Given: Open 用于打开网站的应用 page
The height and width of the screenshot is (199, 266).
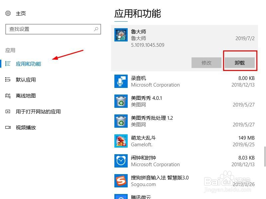Looking at the screenshot, I should 38,111.
